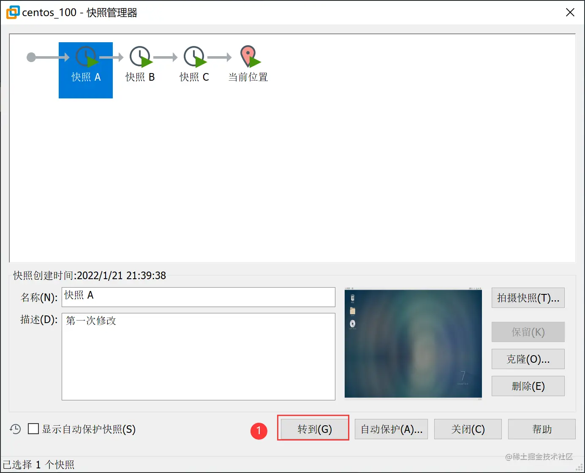Open 自动保护(A)... settings
This screenshot has width=585, height=473.
[x=391, y=429]
